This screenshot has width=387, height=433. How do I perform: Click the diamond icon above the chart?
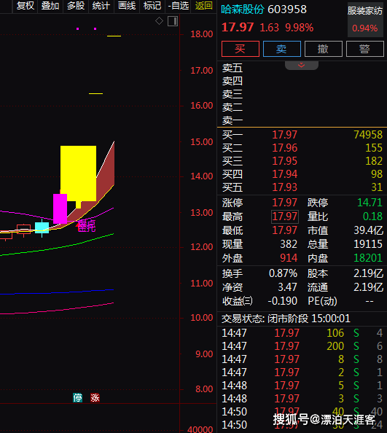pyautogui.click(x=160, y=21)
